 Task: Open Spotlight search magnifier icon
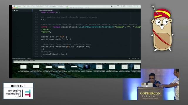(137, 6)
